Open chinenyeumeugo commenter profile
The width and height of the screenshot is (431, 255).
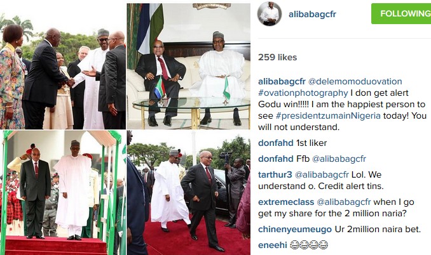pyautogui.click(x=295, y=229)
